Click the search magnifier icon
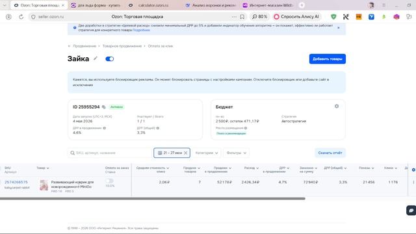The image size is (416, 234). point(72,153)
